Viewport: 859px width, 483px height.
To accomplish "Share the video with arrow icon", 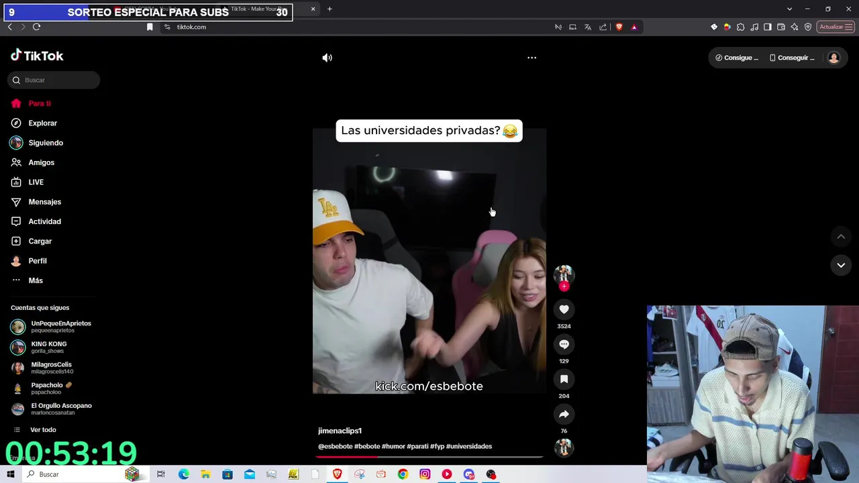I will pyautogui.click(x=564, y=414).
